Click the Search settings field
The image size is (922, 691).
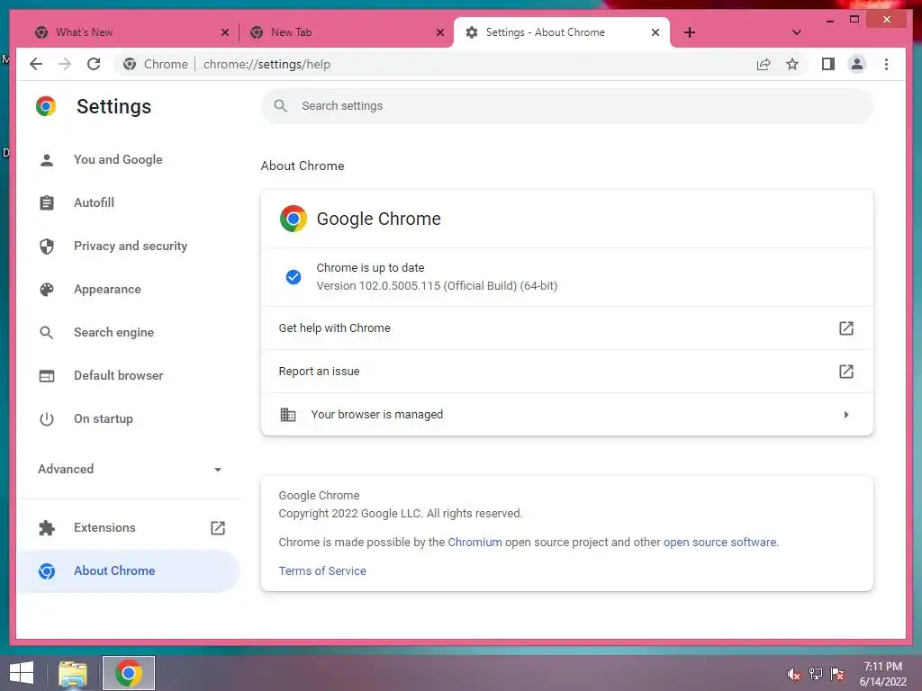coord(567,106)
